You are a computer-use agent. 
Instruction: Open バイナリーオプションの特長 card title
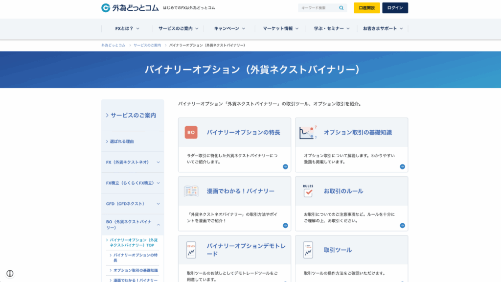pos(243,132)
